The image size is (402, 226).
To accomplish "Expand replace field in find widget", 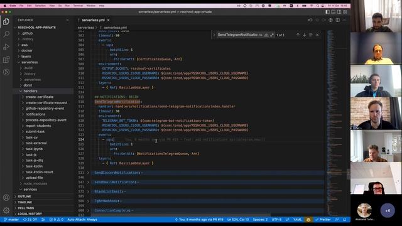I will [x=214, y=35].
